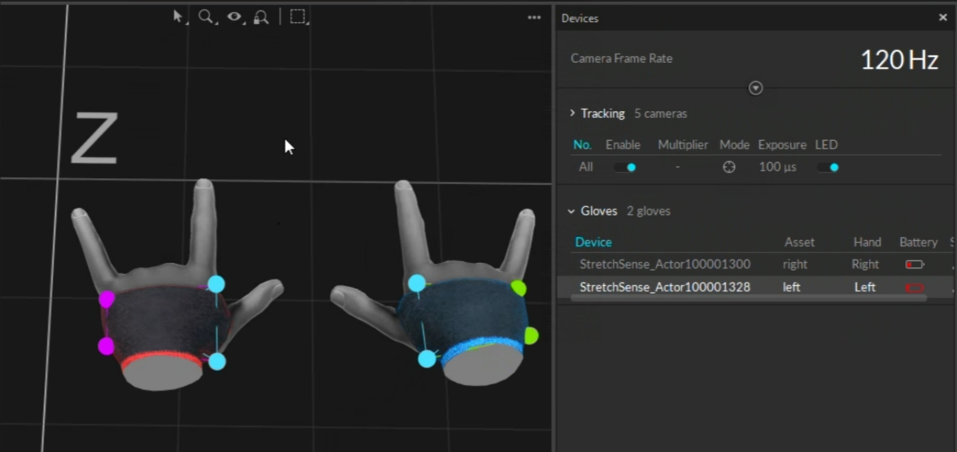Click the zoom lock icon
Viewport: 957px width, 452px height.
[x=262, y=17]
